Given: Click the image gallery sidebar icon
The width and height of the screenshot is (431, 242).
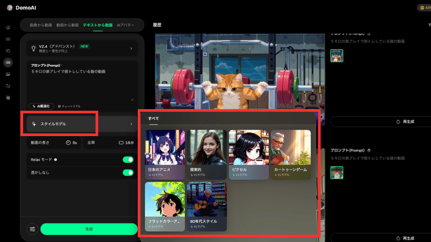Looking at the screenshot, I should click(x=8, y=74).
